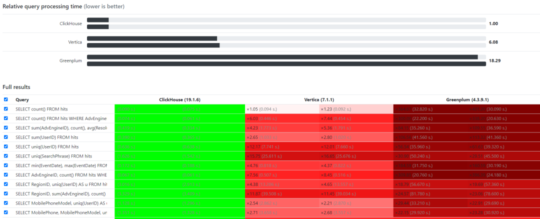540x219 pixels.
Task: Select the 'ClickHouse' label in the bar chart
Action: click(70, 24)
